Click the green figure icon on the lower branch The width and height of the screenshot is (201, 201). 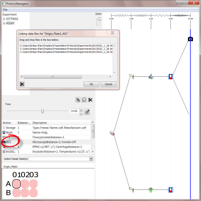(151, 190)
